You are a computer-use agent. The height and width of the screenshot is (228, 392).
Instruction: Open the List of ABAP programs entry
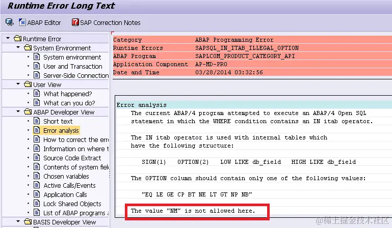pyautogui.click(x=76, y=213)
